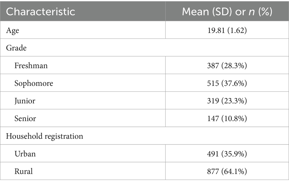This screenshot has height=185, width=289.
Task: Click the Mean (SD) or n (%) header
Action: [x=227, y=11]
